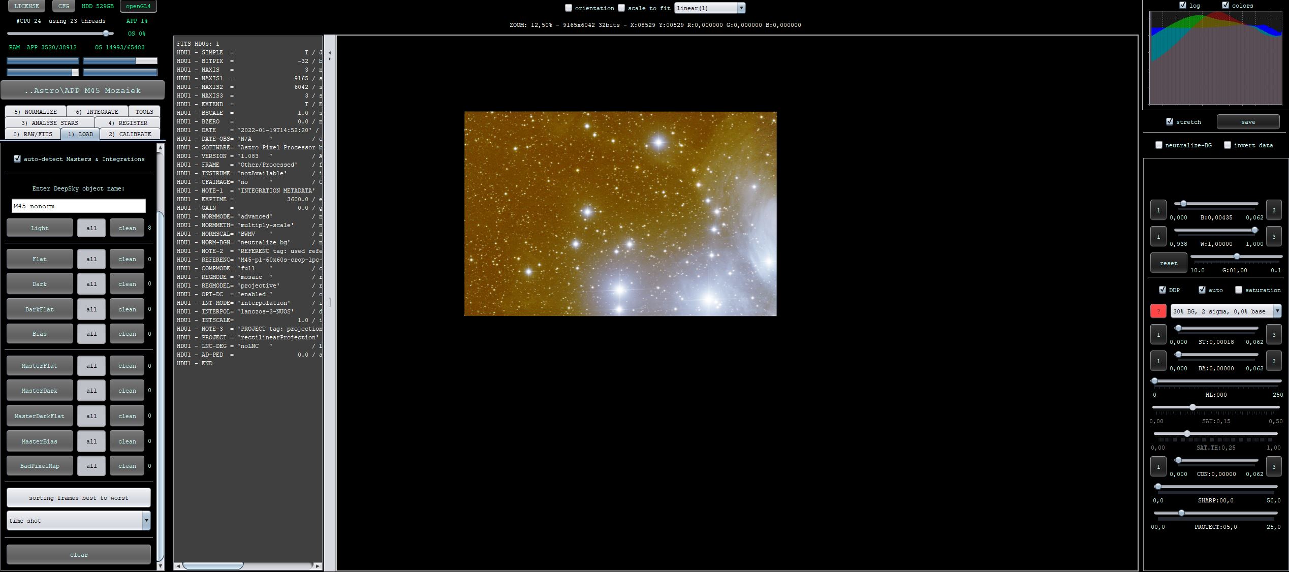Open the 2) CALIBRATE tab

click(130, 134)
